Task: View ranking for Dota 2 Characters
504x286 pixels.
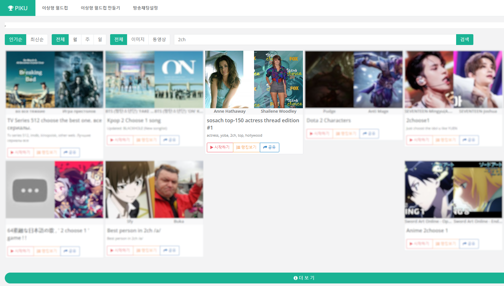Action: pyautogui.click(x=346, y=134)
